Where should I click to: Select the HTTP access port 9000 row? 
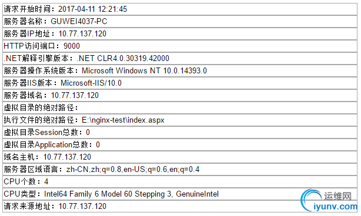pos(180,46)
